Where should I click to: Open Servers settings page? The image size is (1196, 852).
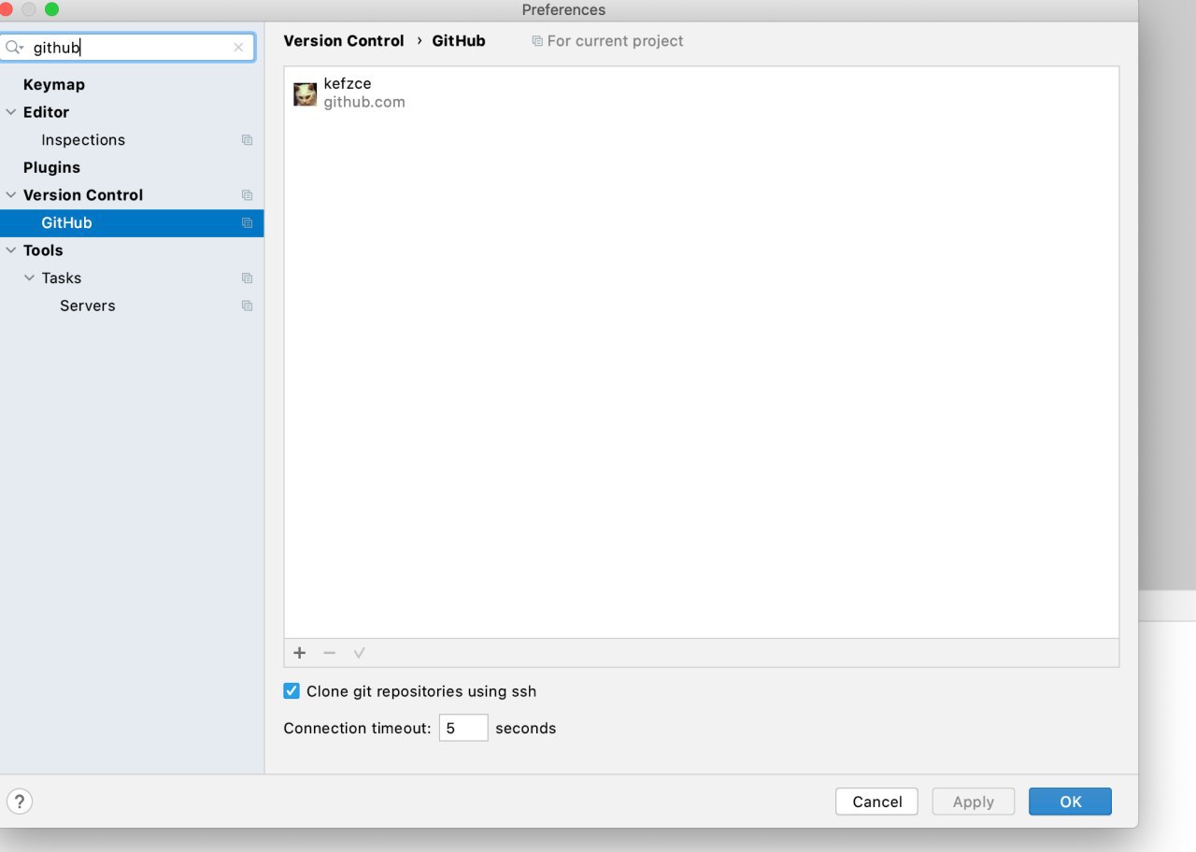pos(88,306)
